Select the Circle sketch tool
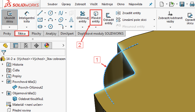195x112 pixels. pos(50,13)
